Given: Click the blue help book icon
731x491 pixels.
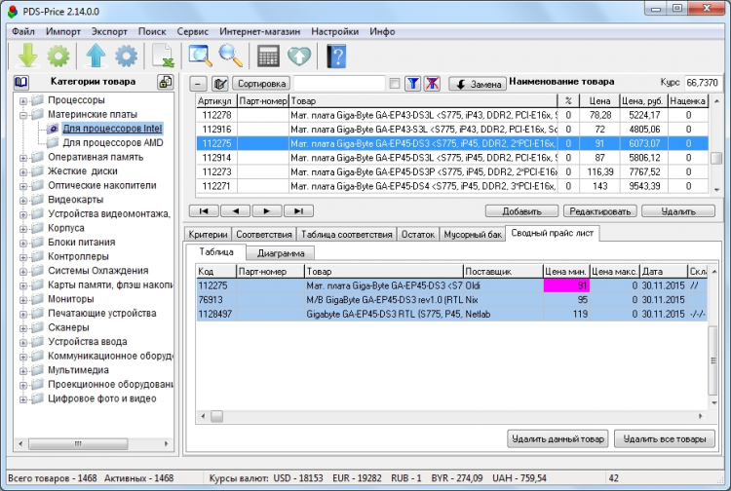Looking at the screenshot, I should pos(337,56).
